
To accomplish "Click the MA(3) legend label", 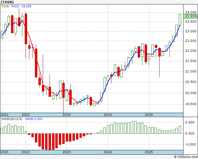I will 15,6.
